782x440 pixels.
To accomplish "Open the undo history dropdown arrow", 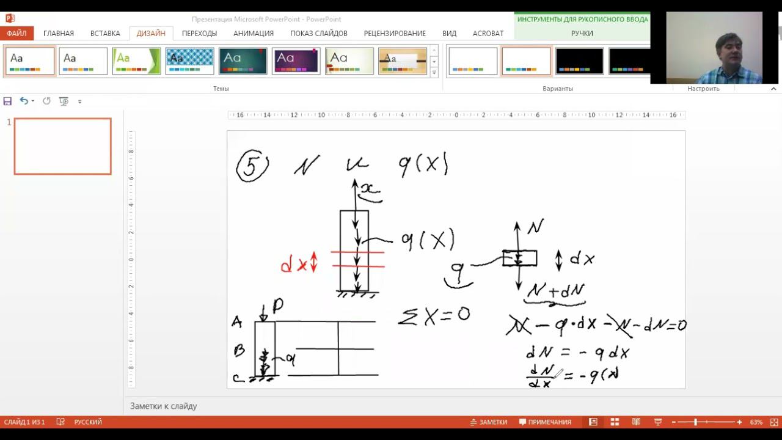I will (32, 101).
